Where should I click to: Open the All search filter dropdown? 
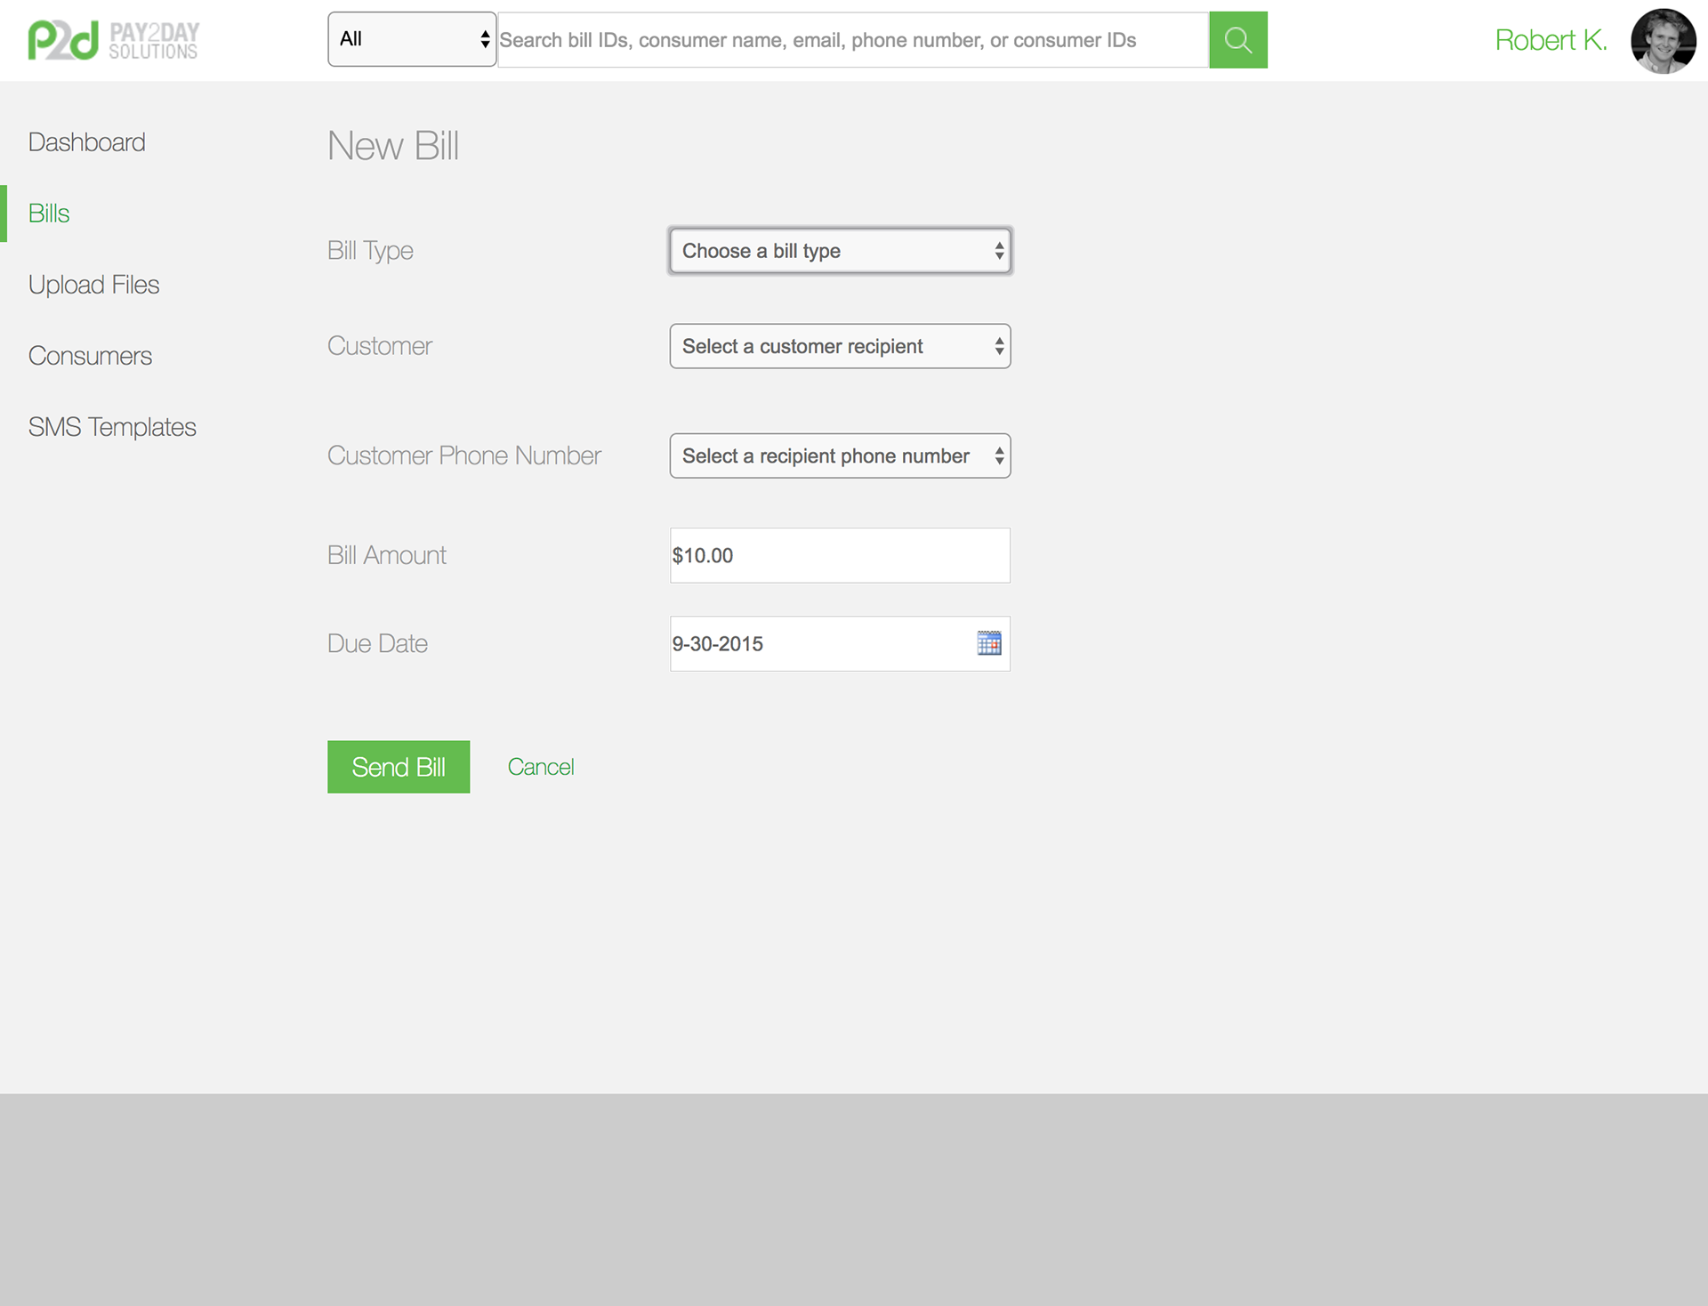point(412,39)
